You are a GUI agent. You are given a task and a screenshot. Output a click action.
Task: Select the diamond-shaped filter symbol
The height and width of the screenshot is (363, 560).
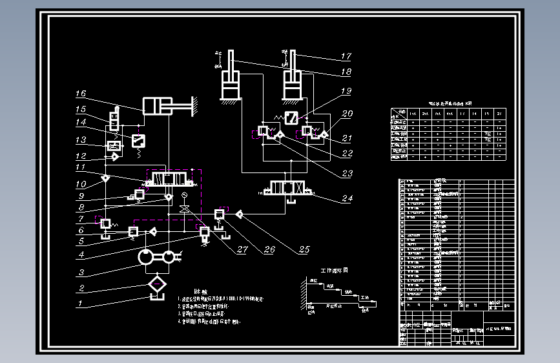(157, 285)
